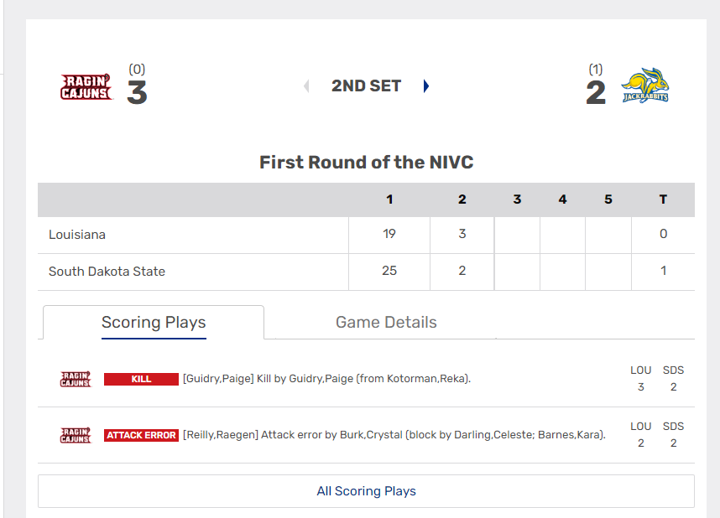
Task: Advance to next set with right arrow
Action: [426, 85]
